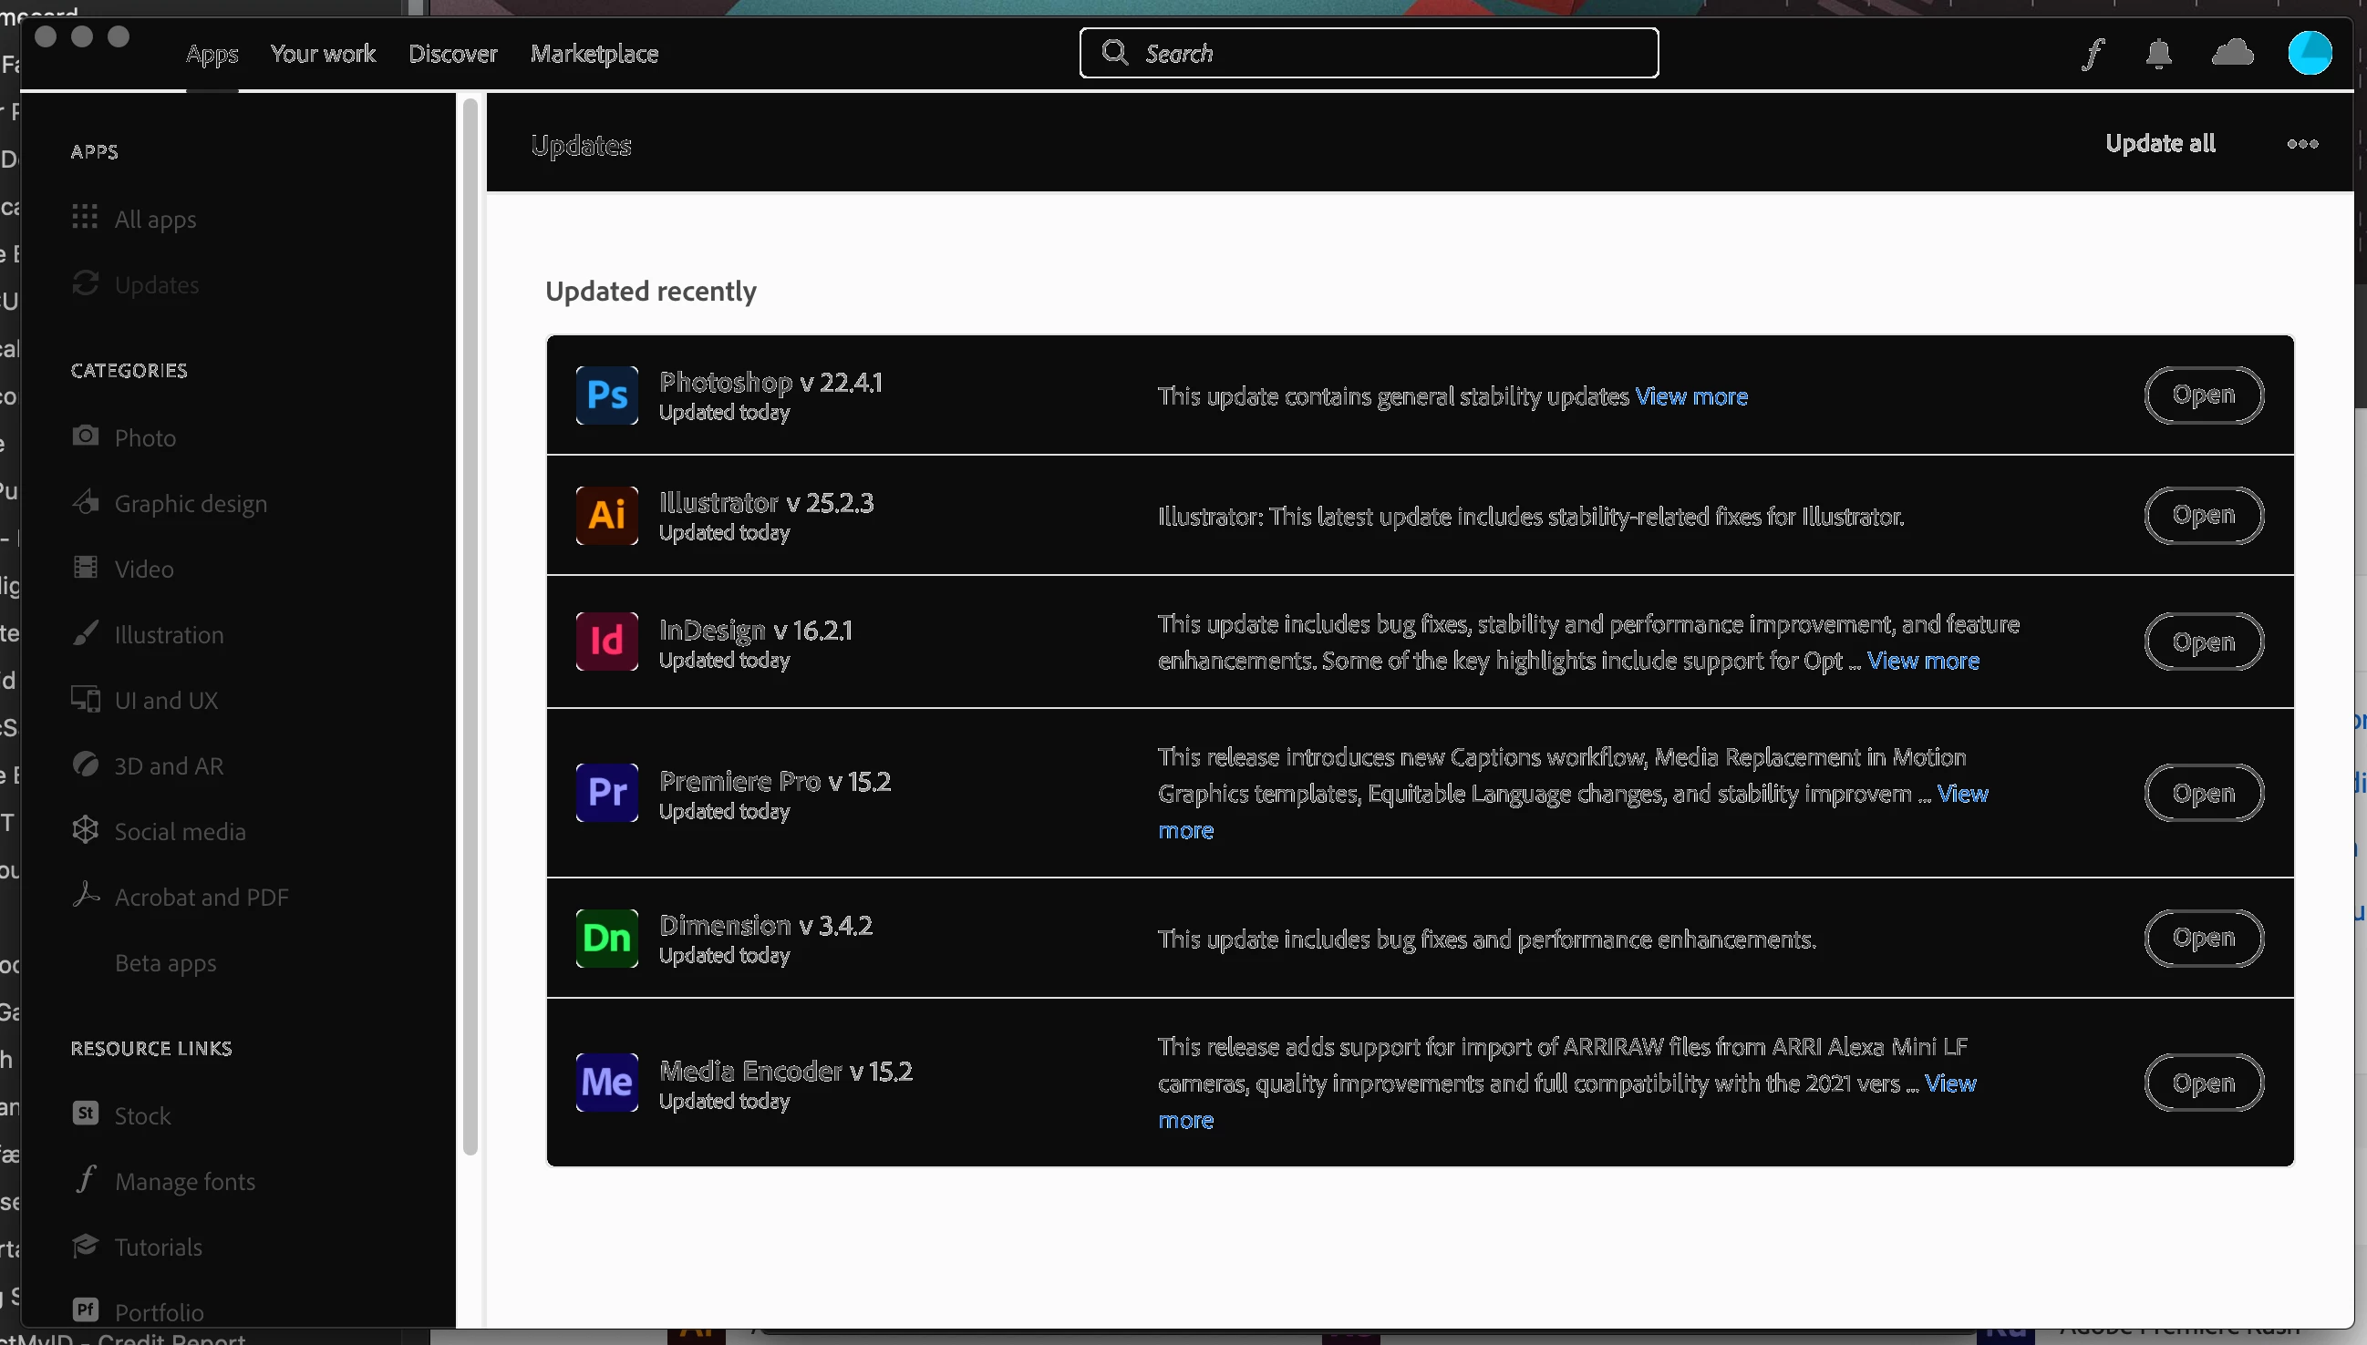Open the three-dot more options menu
This screenshot has width=2367, height=1345.
coord(2302,144)
